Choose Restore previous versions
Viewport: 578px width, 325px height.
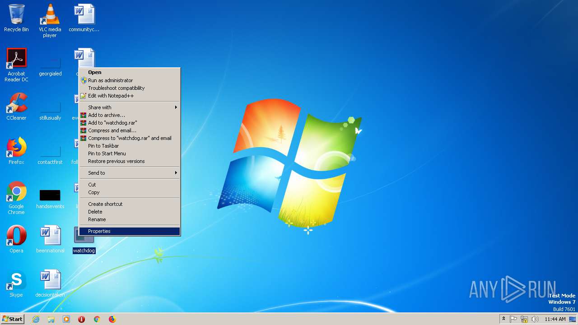click(130, 161)
